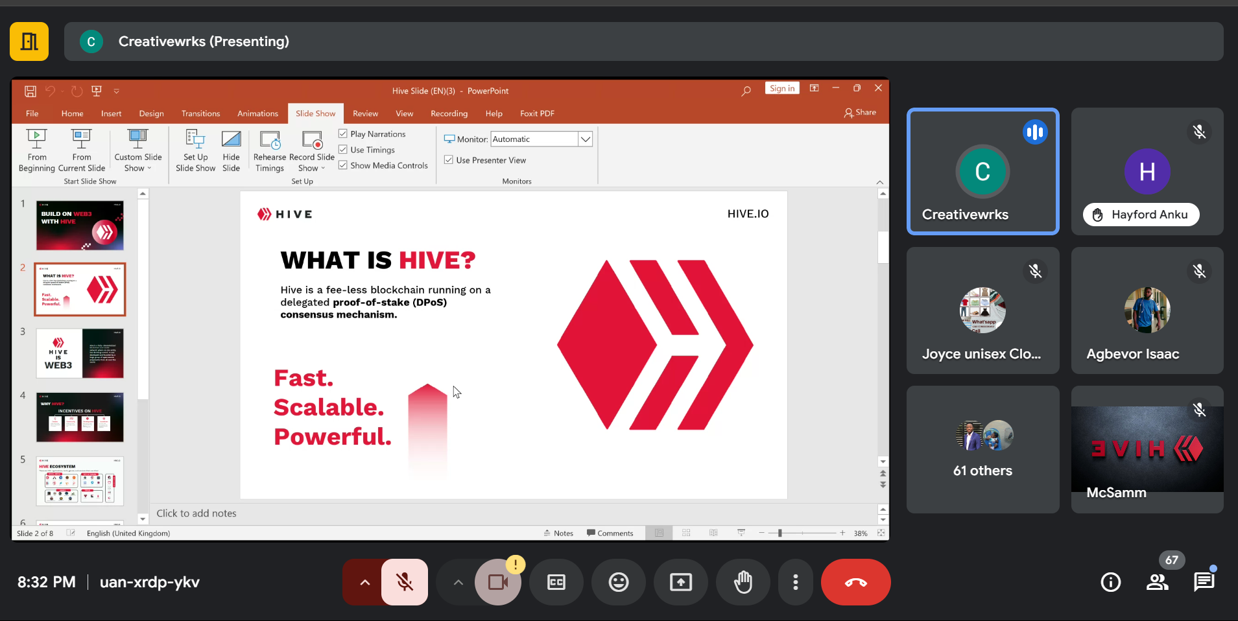Click the Save icon in PowerPoint title bar

(30, 91)
